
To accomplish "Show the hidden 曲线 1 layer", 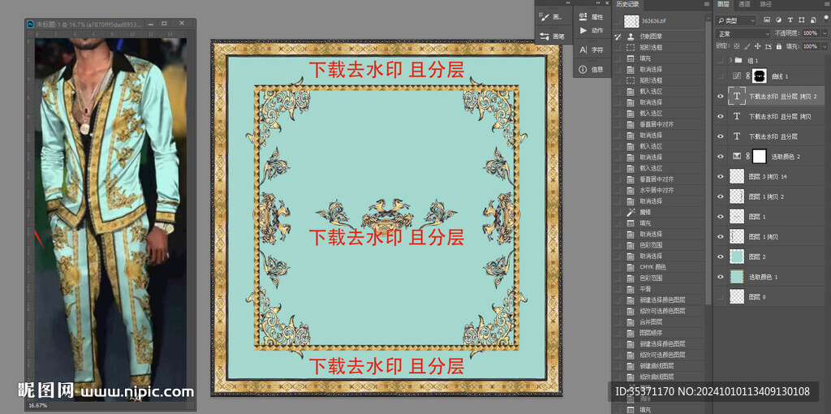I will click(720, 75).
